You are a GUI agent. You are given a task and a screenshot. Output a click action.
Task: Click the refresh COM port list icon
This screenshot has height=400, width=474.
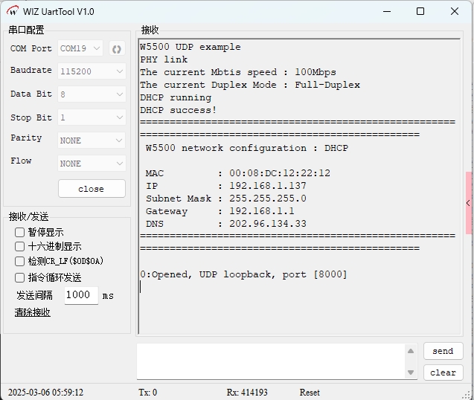[116, 49]
